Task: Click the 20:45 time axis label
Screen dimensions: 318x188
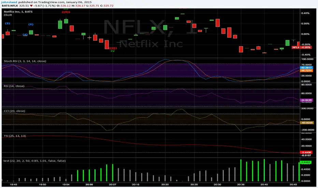Action: pos(293,185)
